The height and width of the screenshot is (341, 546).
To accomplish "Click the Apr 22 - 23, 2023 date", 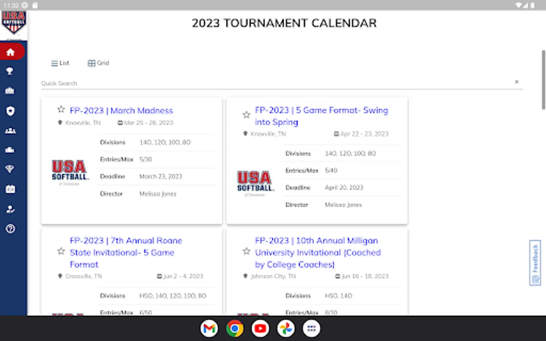I will pyautogui.click(x=364, y=134).
